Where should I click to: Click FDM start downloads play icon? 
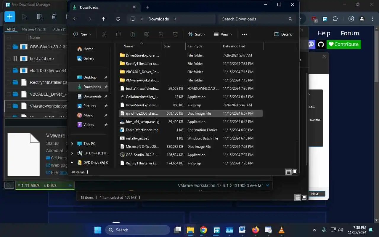[25, 17]
